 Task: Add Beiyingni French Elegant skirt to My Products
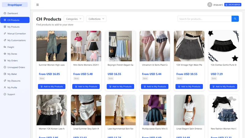120,86
